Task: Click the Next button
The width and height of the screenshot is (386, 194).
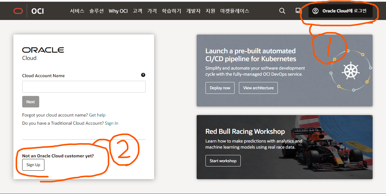Action: [x=31, y=102]
